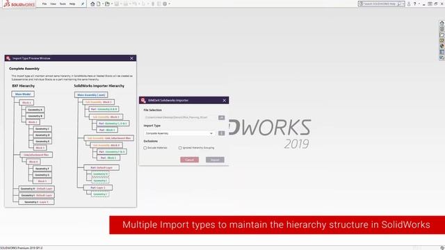This screenshot has width=445, height=250.
Task: Click the Geometry G box in the DXF hierarchy
Action: (42, 175)
